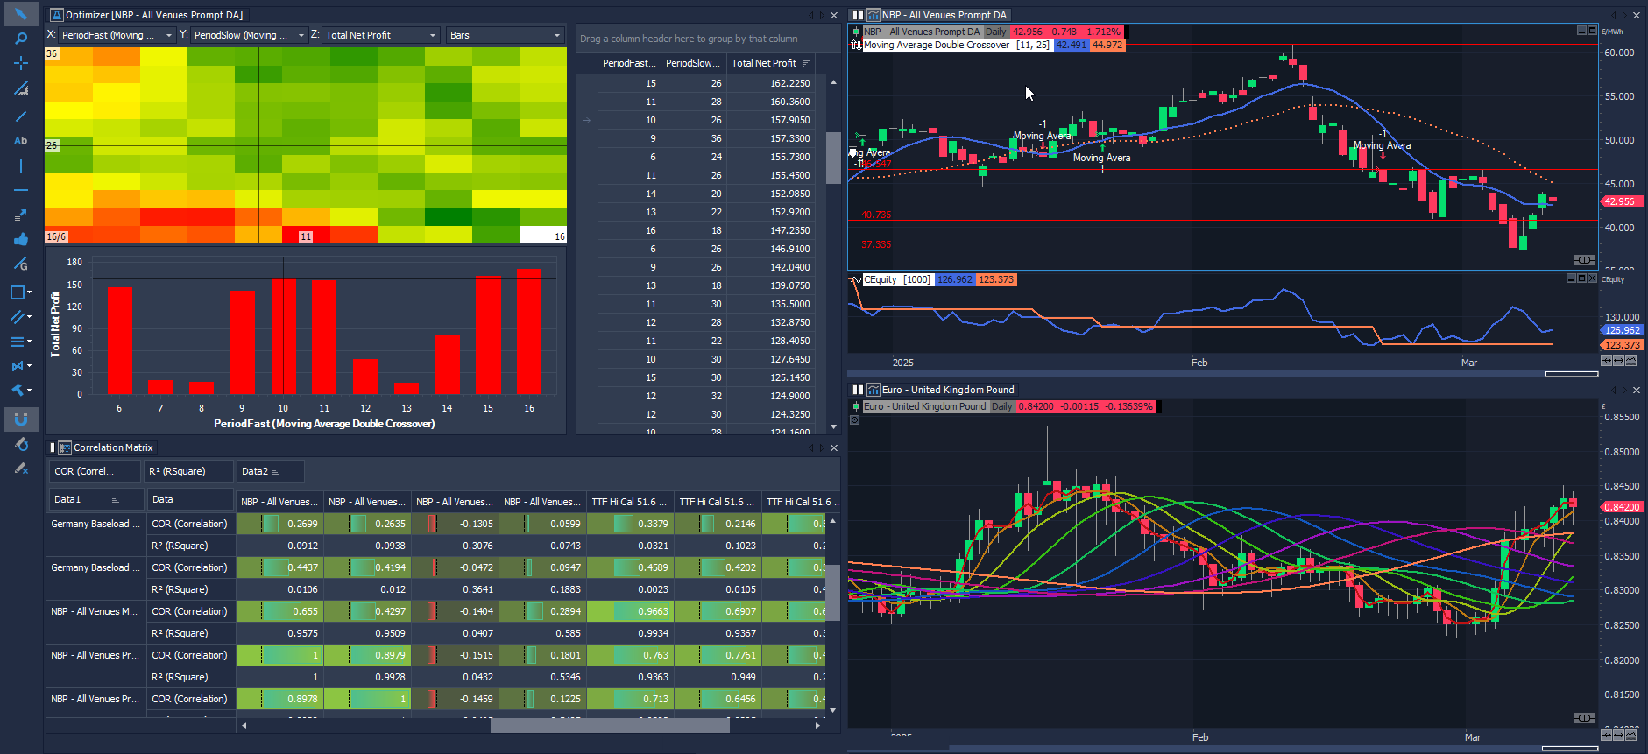Select the trend line drawing tool
The height and width of the screenshot is (754, 1648).
[21, 116]
